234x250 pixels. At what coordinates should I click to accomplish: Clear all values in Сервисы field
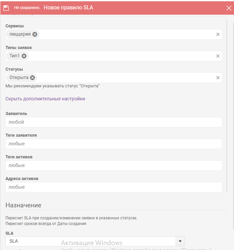coord(218,34)
